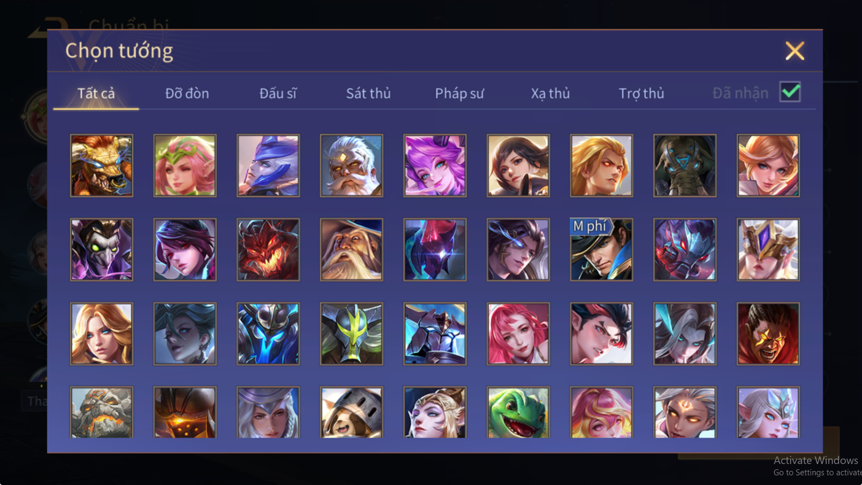
Task: Switch to the Đấu sĩ tab
Action: [x=278, y=93]
